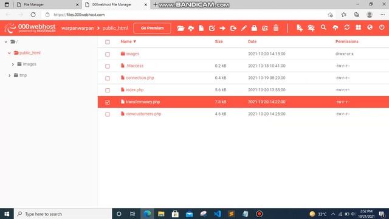Screen dimensions: 389x219
Task: Sort by the Size column header
Action: click(219, 41)
